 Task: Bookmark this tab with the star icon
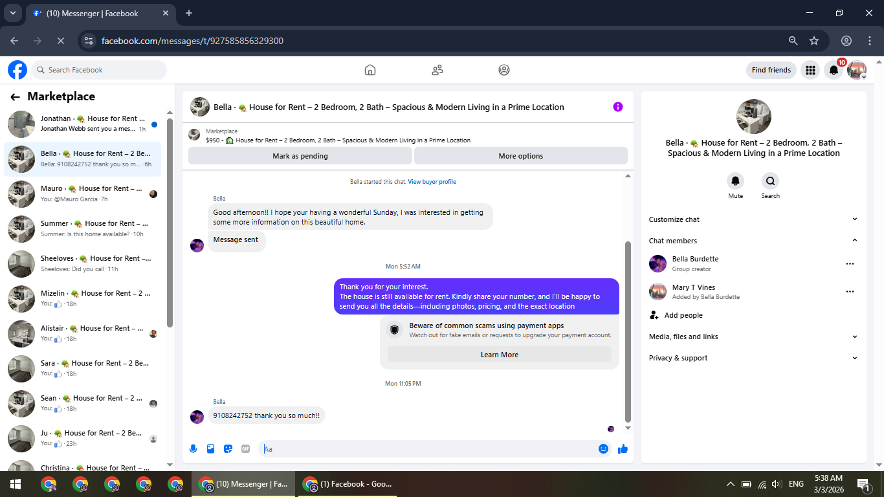(814, 41)
